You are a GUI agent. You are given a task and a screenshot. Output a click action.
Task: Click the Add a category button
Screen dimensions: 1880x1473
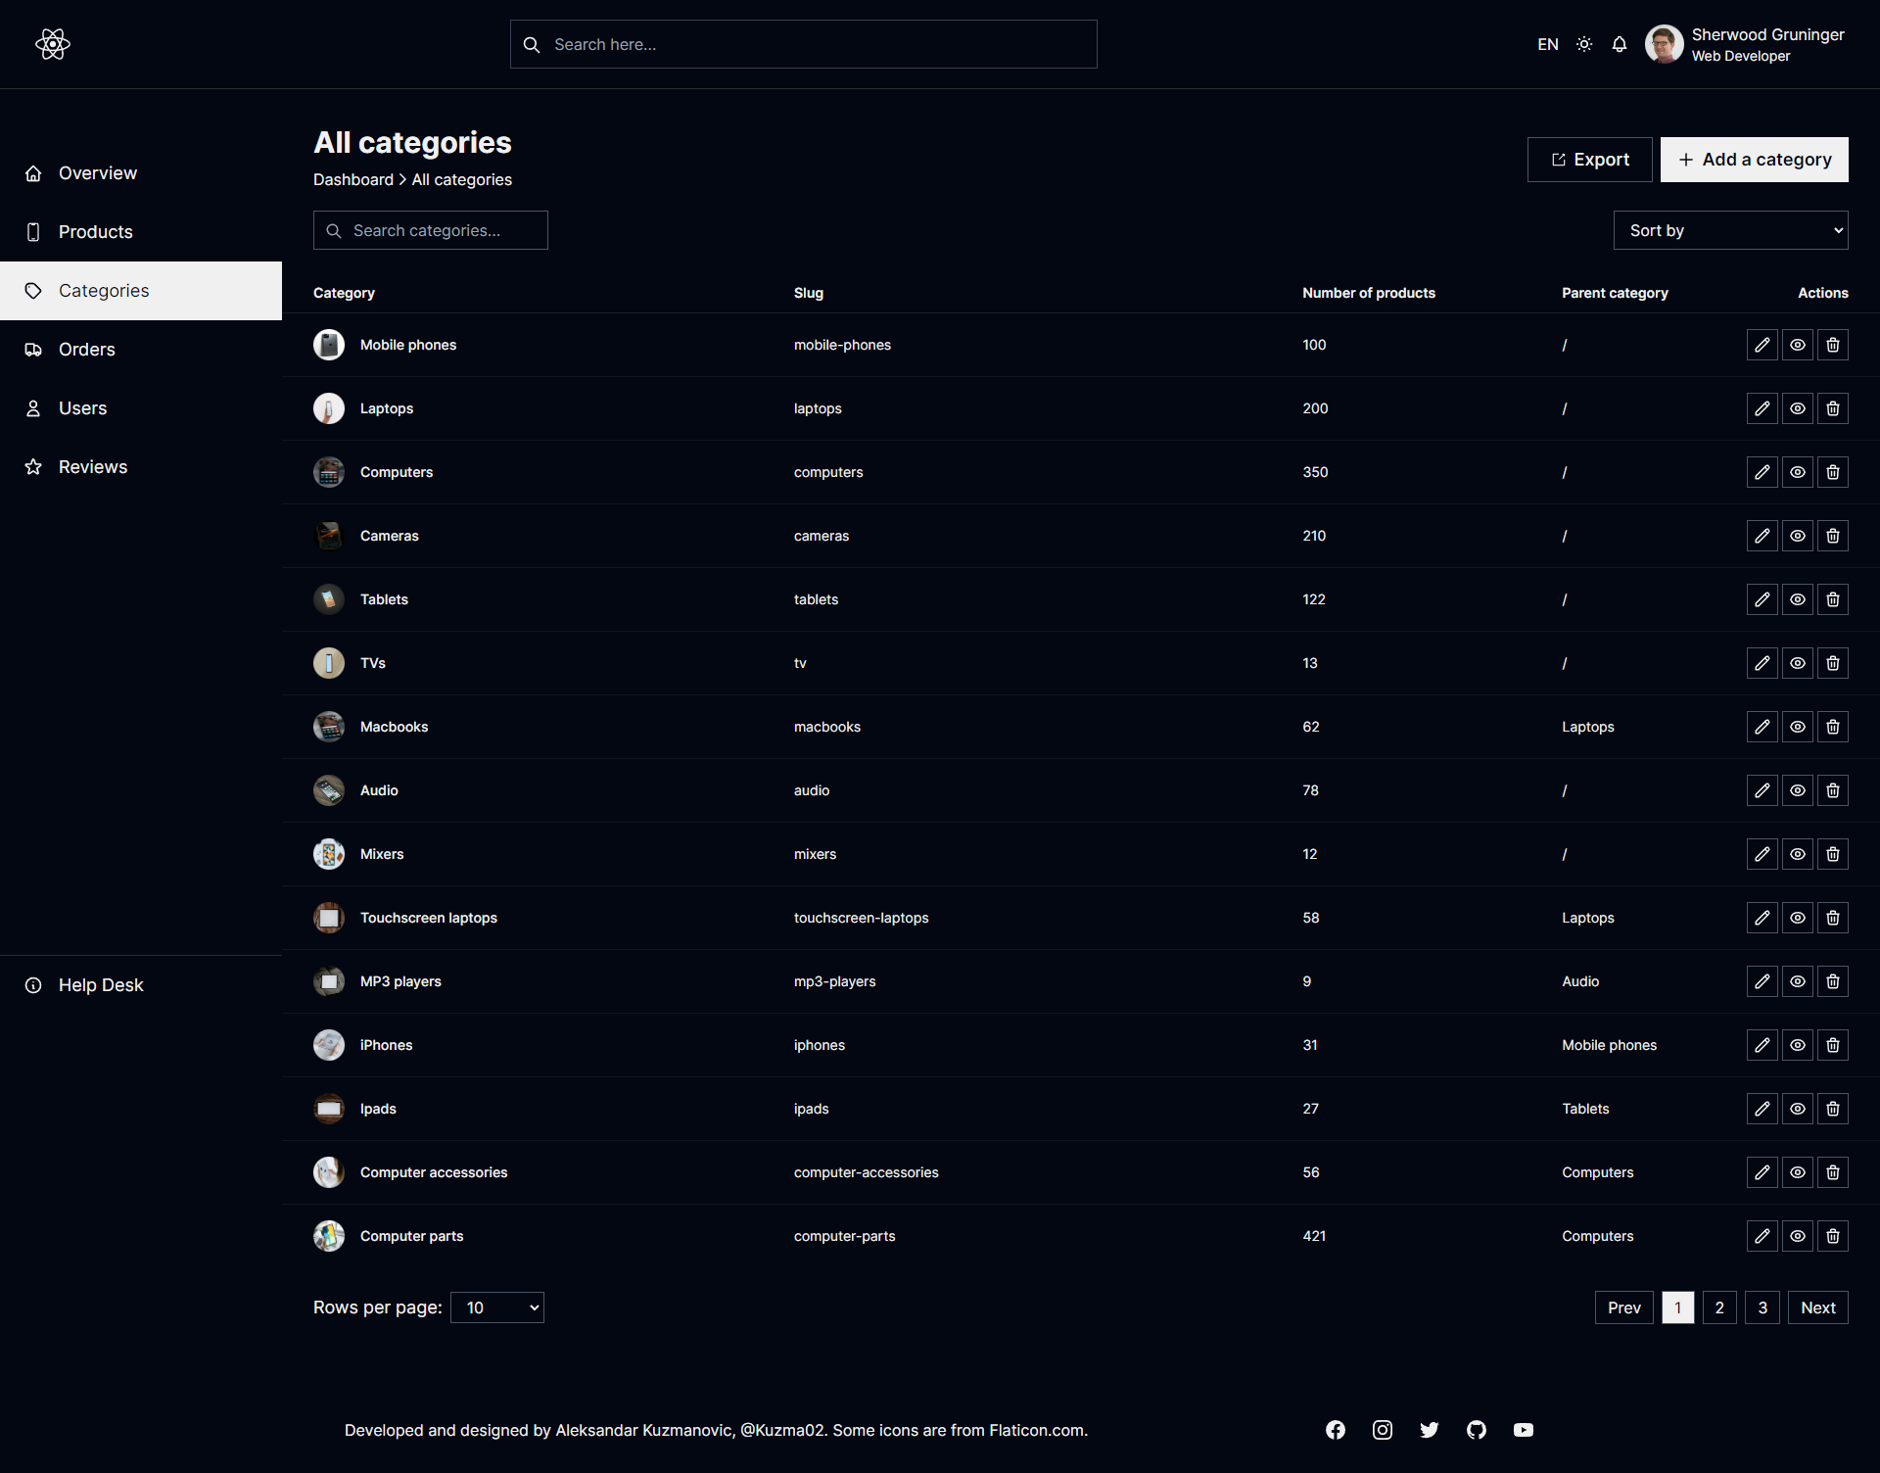1755,159
